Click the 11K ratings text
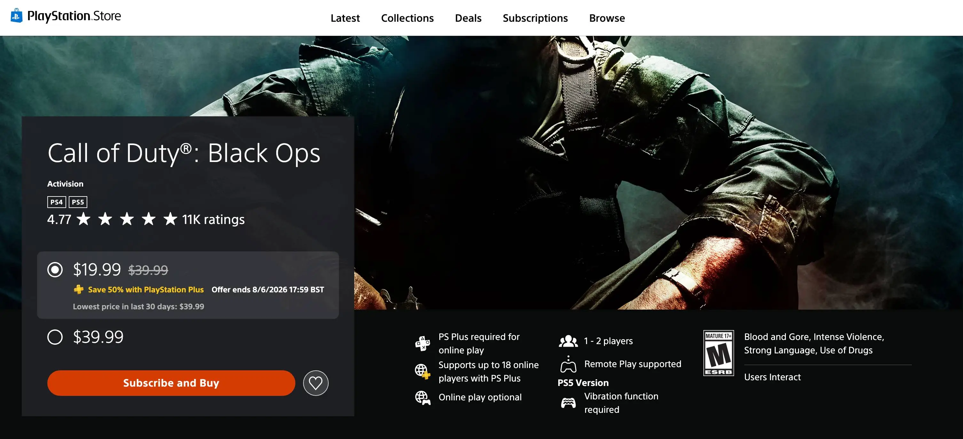 [214, 219]
